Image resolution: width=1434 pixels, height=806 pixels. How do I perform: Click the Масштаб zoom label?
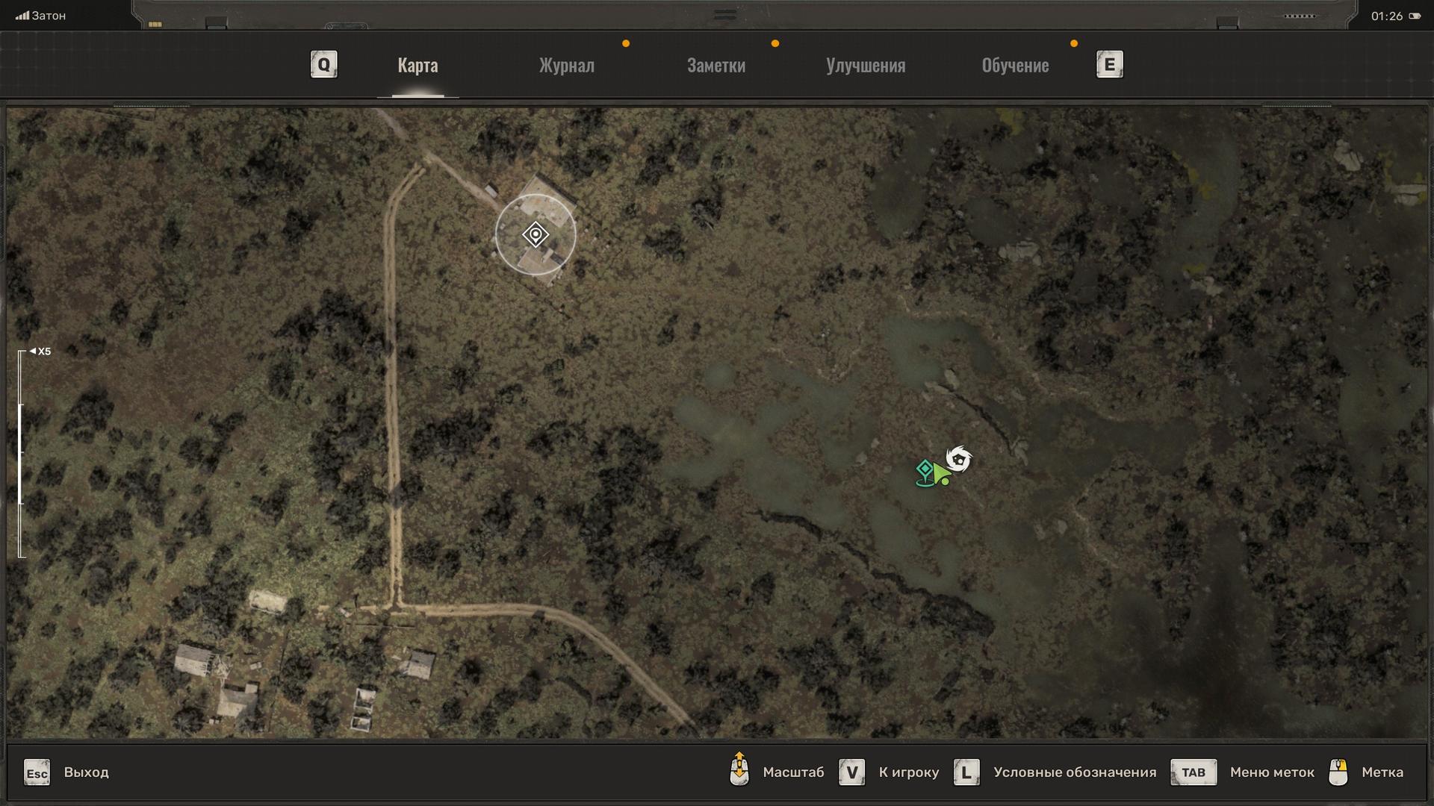(793, 772)
